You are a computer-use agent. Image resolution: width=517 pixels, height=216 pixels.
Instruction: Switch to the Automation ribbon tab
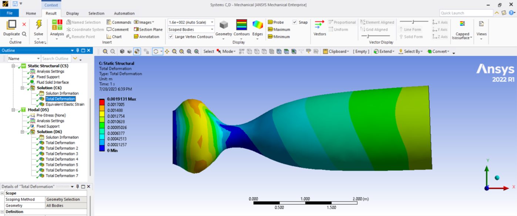124,13
